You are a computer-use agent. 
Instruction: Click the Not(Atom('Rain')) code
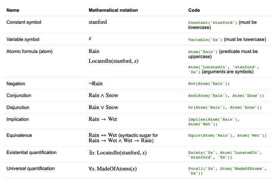click(209, 84)
